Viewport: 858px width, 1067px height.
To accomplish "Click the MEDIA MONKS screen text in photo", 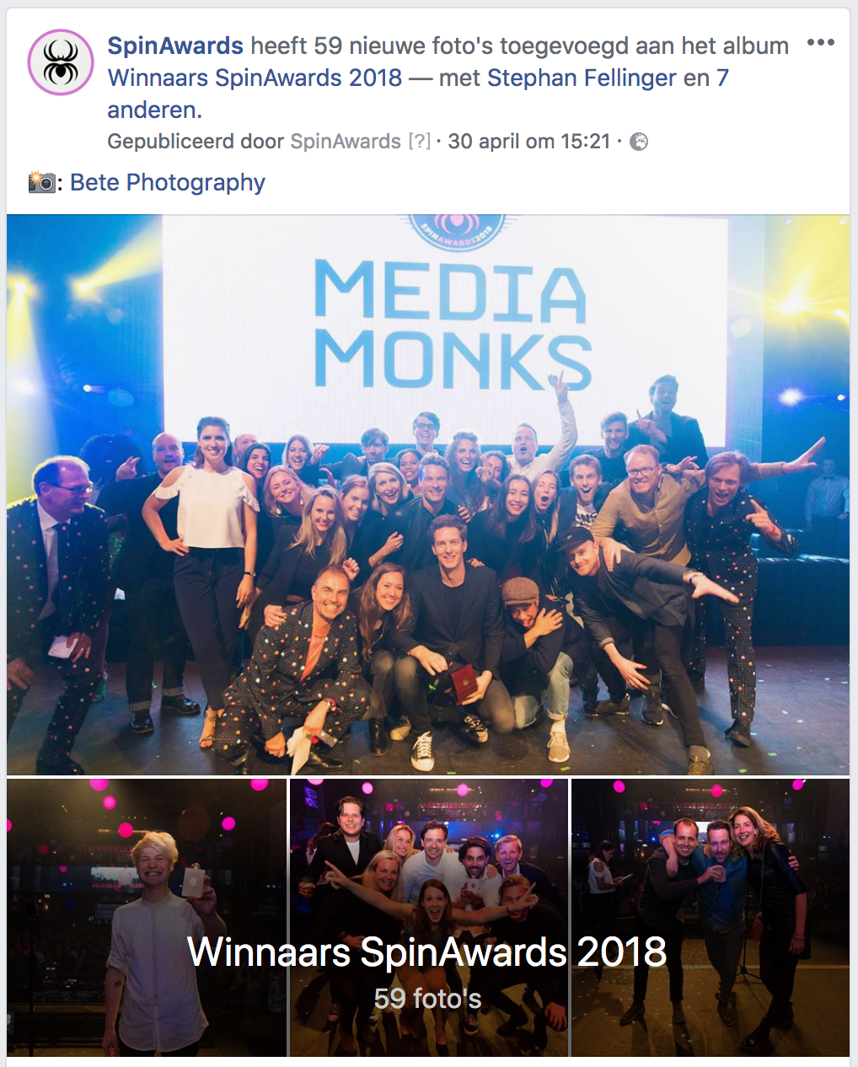I will [452, 324].
